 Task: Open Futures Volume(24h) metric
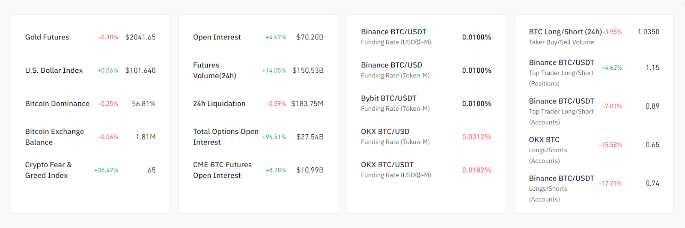tap(214, 71)
